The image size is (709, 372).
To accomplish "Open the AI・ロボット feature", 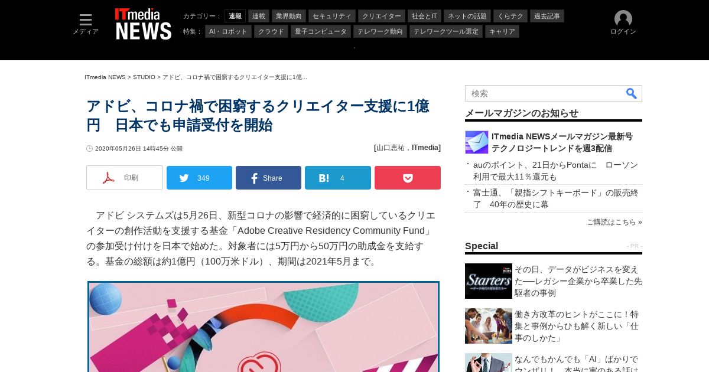I will pyautogui.click(x=229, y=31).
